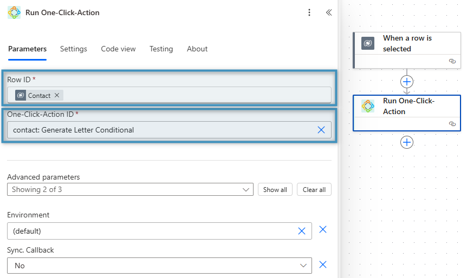This screenshot has height=278, width=467.
Task: Clear the Environment field value
Action: click(x=302, y=231)
